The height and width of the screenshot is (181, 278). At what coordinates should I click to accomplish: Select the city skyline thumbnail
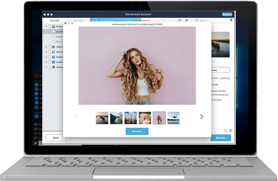(131, 118)
